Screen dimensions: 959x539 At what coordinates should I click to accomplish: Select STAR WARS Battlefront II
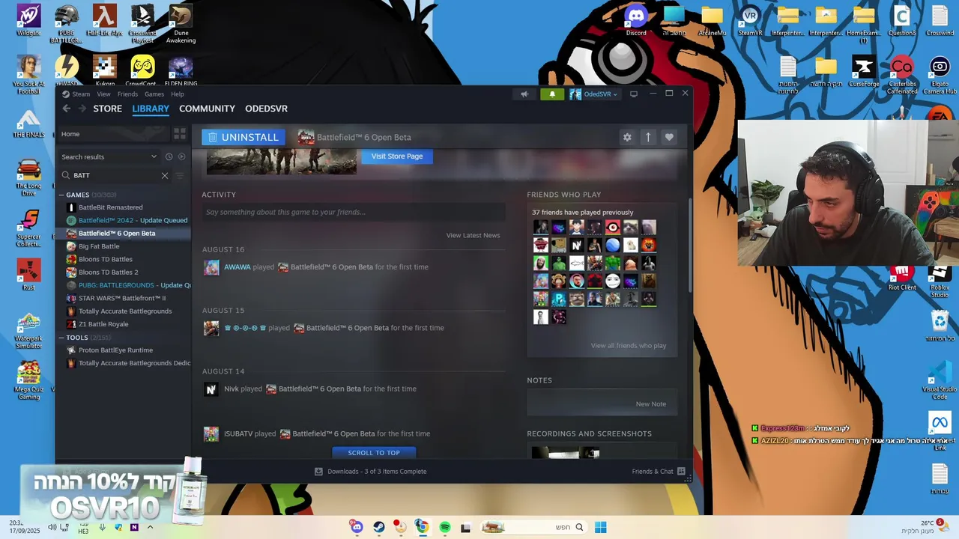click(122, 298)
